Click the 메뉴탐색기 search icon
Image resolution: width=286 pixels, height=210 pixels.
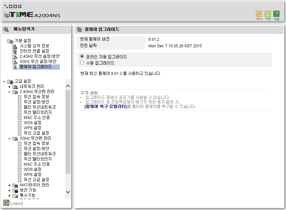6,29
